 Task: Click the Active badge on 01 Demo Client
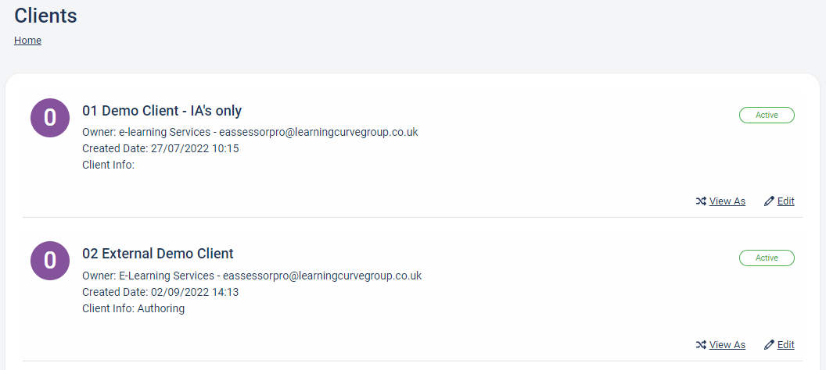point(767,115)
